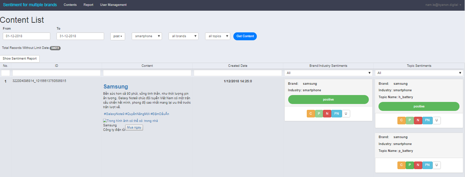Select U for p_battery topic
This screenshot has width=465, height=177.
pos(437,165)
